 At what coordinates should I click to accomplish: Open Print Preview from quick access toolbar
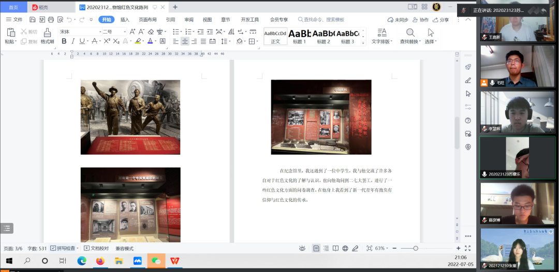pos(60,20)
